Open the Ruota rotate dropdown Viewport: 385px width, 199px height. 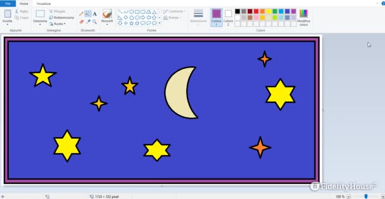coord(58,24)
